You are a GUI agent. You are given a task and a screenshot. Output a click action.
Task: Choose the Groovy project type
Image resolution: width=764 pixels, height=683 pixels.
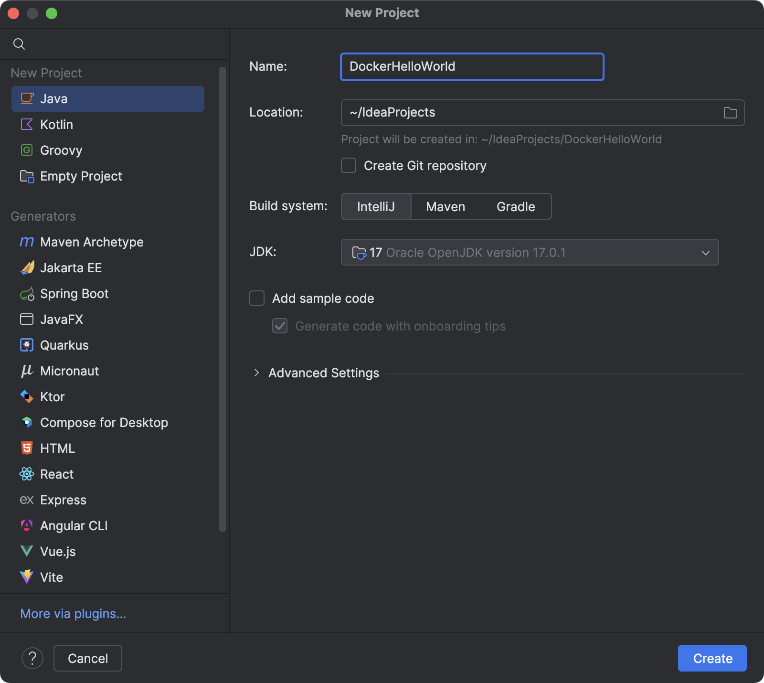[x=61, y=150]
